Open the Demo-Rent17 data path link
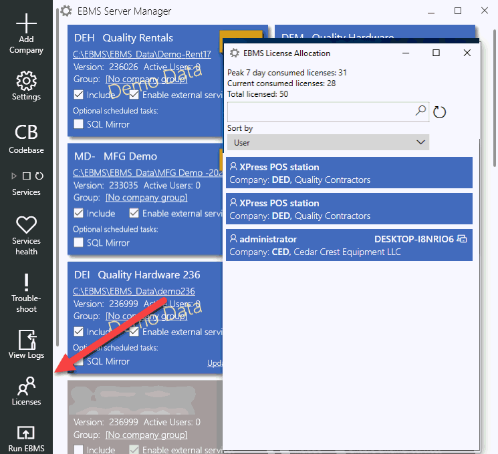This screenshot has width=498, height=454. (142, 54)
